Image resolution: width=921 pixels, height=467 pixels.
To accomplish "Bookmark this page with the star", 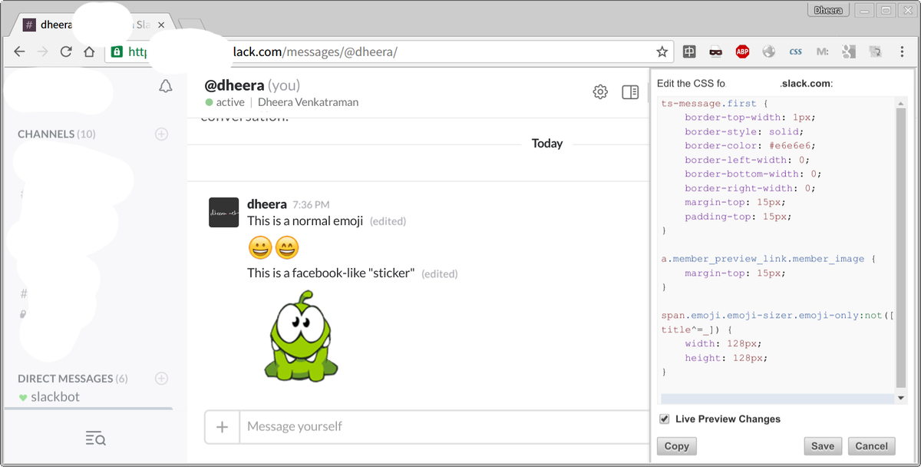I will coord(662,52).
